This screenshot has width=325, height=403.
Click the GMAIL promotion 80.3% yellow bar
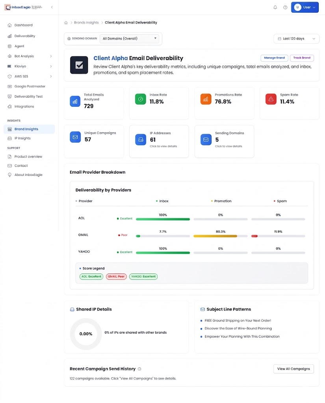click(215, 236)
